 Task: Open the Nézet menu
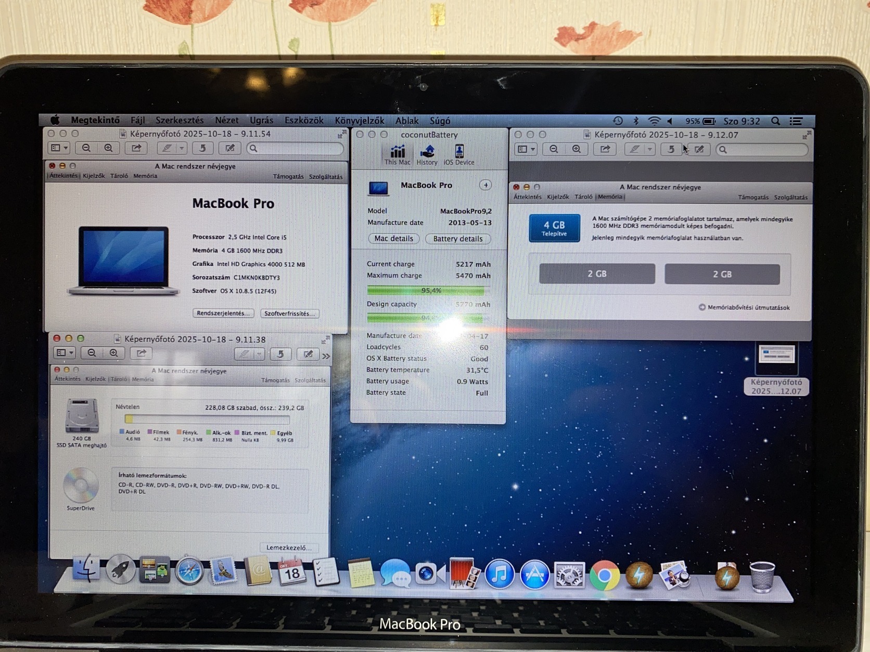(226, 120)
